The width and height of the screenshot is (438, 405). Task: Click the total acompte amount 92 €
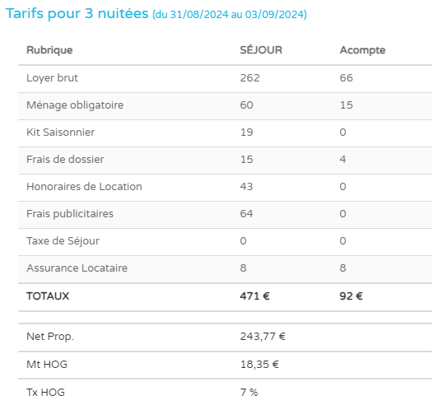(351, 296)
